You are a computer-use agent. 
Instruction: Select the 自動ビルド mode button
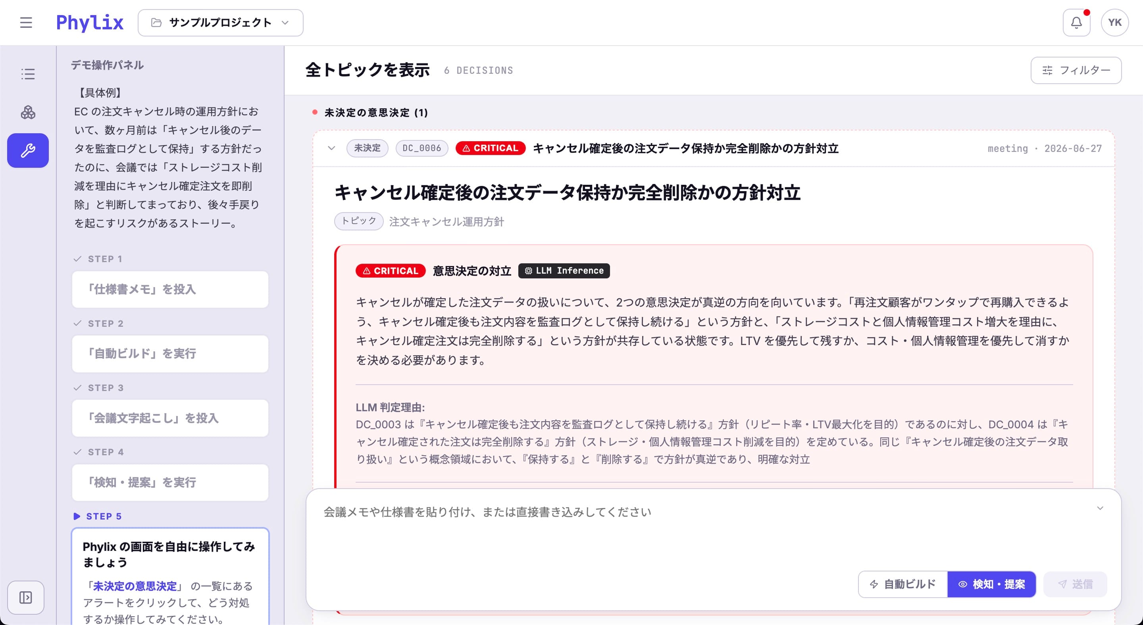(903, 584)
